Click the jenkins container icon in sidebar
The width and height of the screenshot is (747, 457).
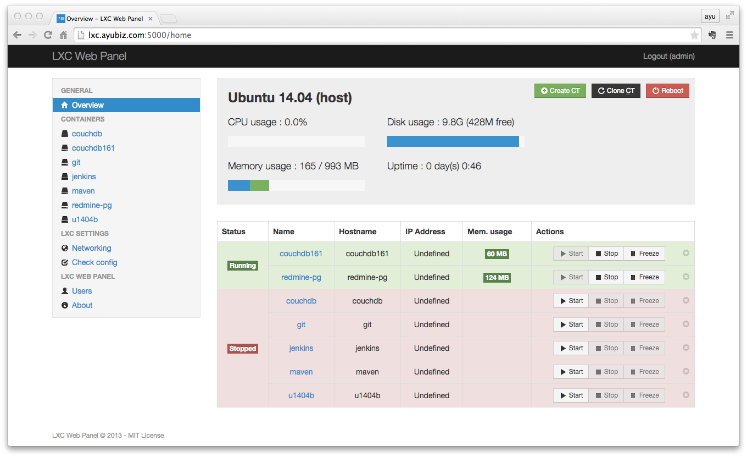click(64, 176)
